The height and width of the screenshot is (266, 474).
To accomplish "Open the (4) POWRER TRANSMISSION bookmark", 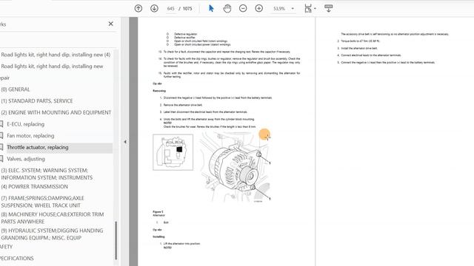I will [35, 187].
